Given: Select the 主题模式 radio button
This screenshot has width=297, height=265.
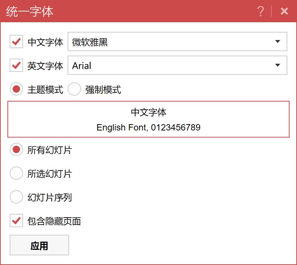Looking at the screenshot, I should pyautogui.click(x=16, y=89).
